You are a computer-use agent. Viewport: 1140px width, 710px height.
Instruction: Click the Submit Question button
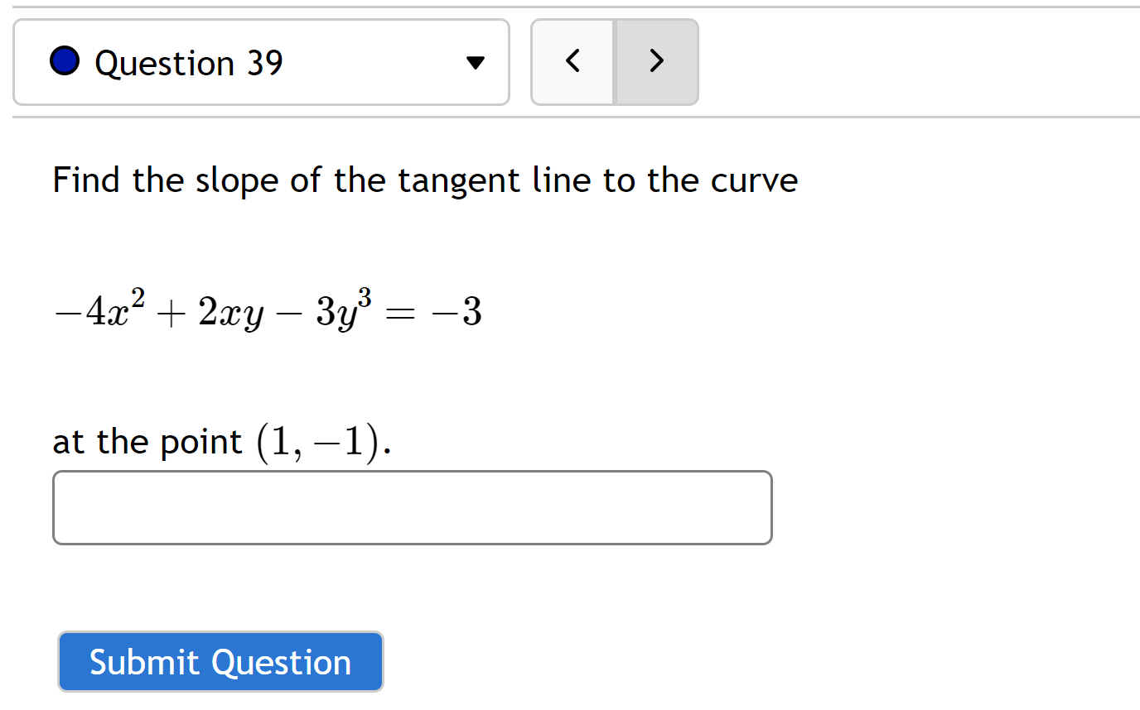click(220, 661)
